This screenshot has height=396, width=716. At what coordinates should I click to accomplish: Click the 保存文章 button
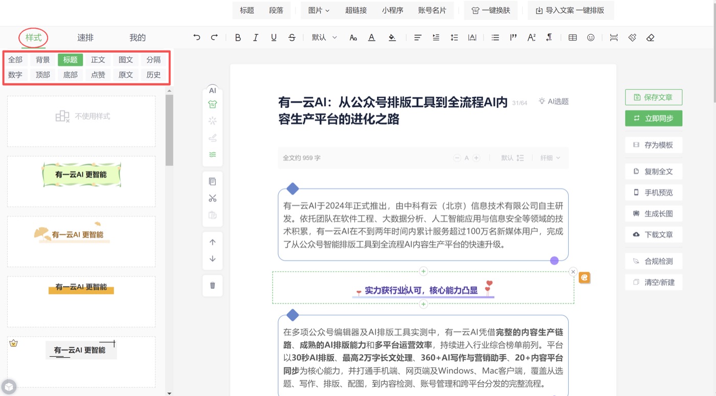pos(654,97)
